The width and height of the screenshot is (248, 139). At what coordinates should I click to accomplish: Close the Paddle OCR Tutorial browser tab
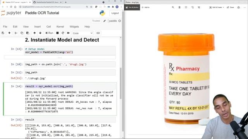point(30,2)
